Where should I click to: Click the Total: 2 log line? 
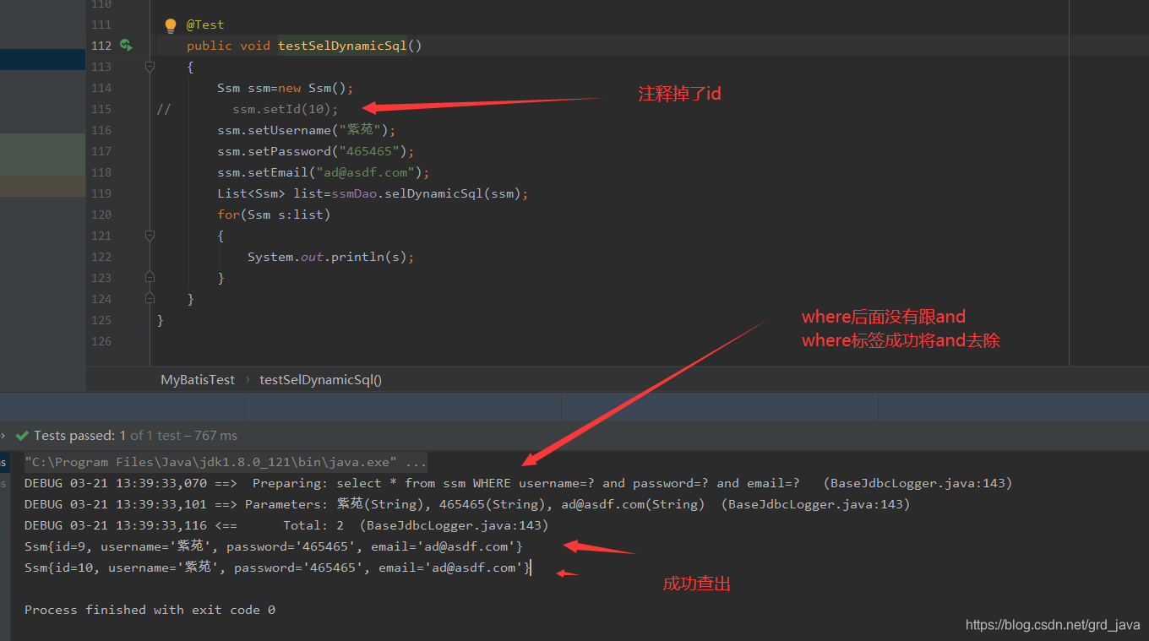(x=286, y=525)
